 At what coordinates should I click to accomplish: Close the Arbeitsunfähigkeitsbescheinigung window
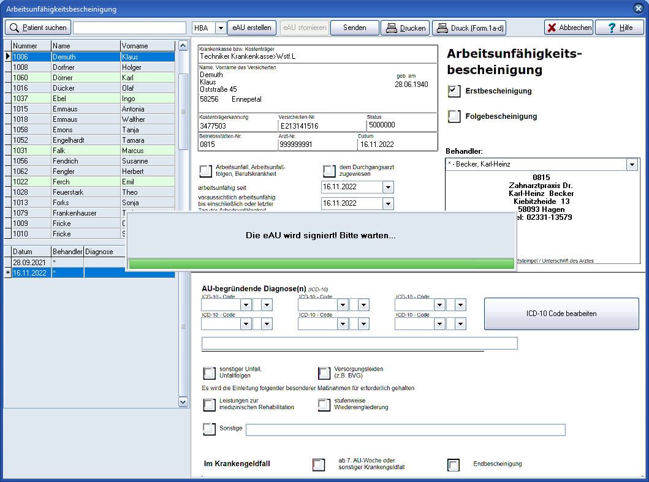(638, 9)
